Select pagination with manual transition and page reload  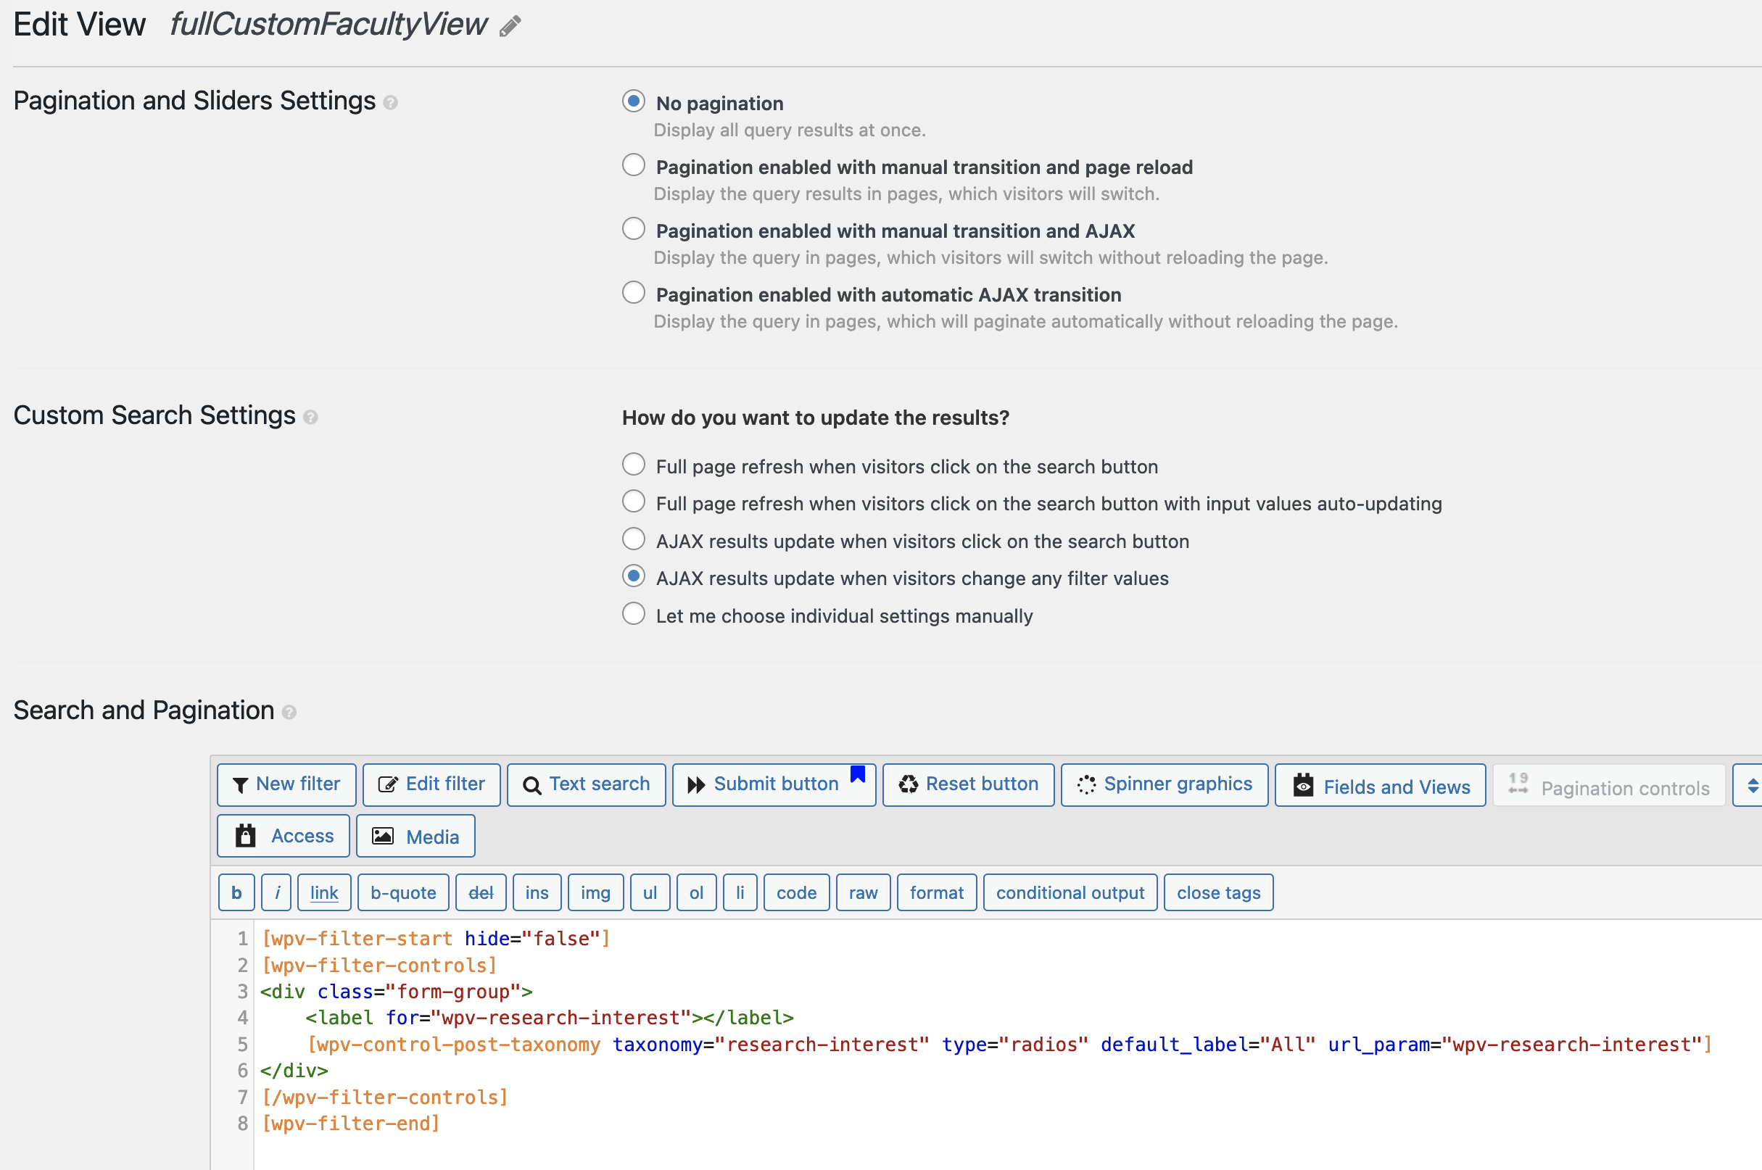634,165
